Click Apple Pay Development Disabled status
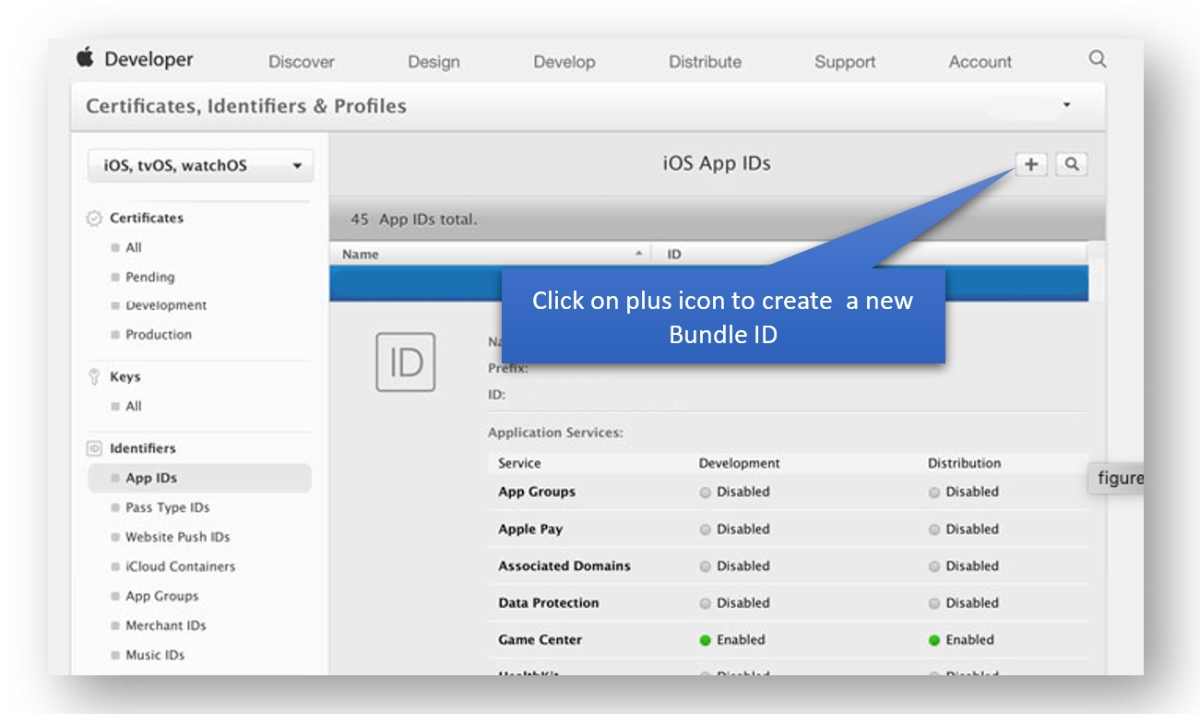1200x714 pixels. 734,529
